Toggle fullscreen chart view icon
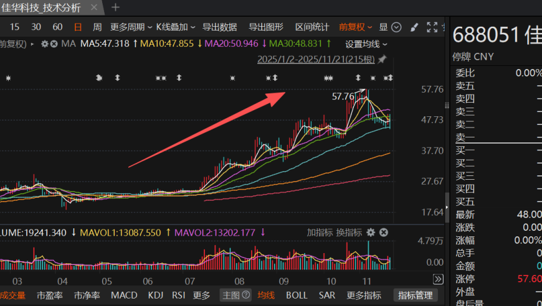The width and height of the screenshot is (542, 306). pos(432,27)
